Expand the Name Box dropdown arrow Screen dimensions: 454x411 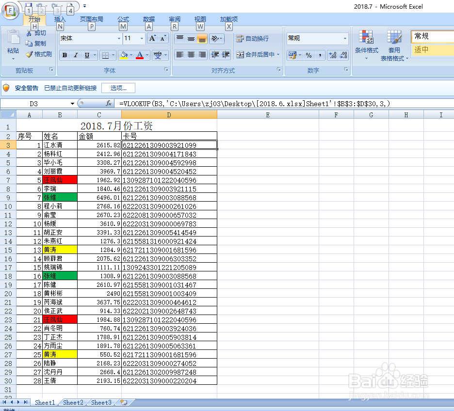pyautogui.click(x=72, y=104)
